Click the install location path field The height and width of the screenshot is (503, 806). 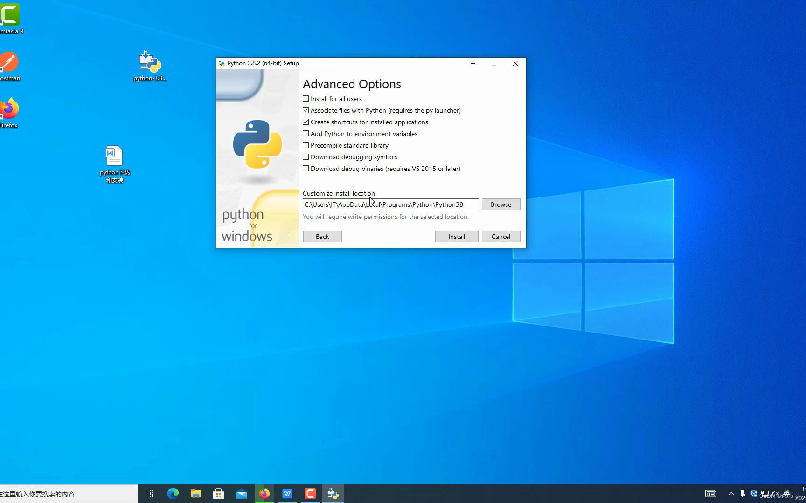(x=390, y=204)
